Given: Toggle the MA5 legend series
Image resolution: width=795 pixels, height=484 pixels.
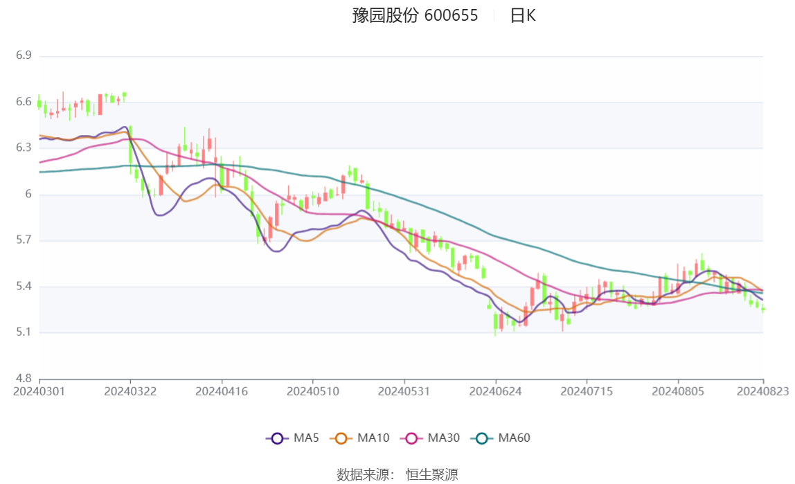Looking at the screenshot, I should click(292, 438).
